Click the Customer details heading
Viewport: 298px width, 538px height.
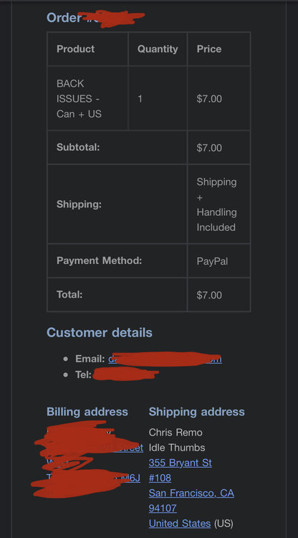100,332
